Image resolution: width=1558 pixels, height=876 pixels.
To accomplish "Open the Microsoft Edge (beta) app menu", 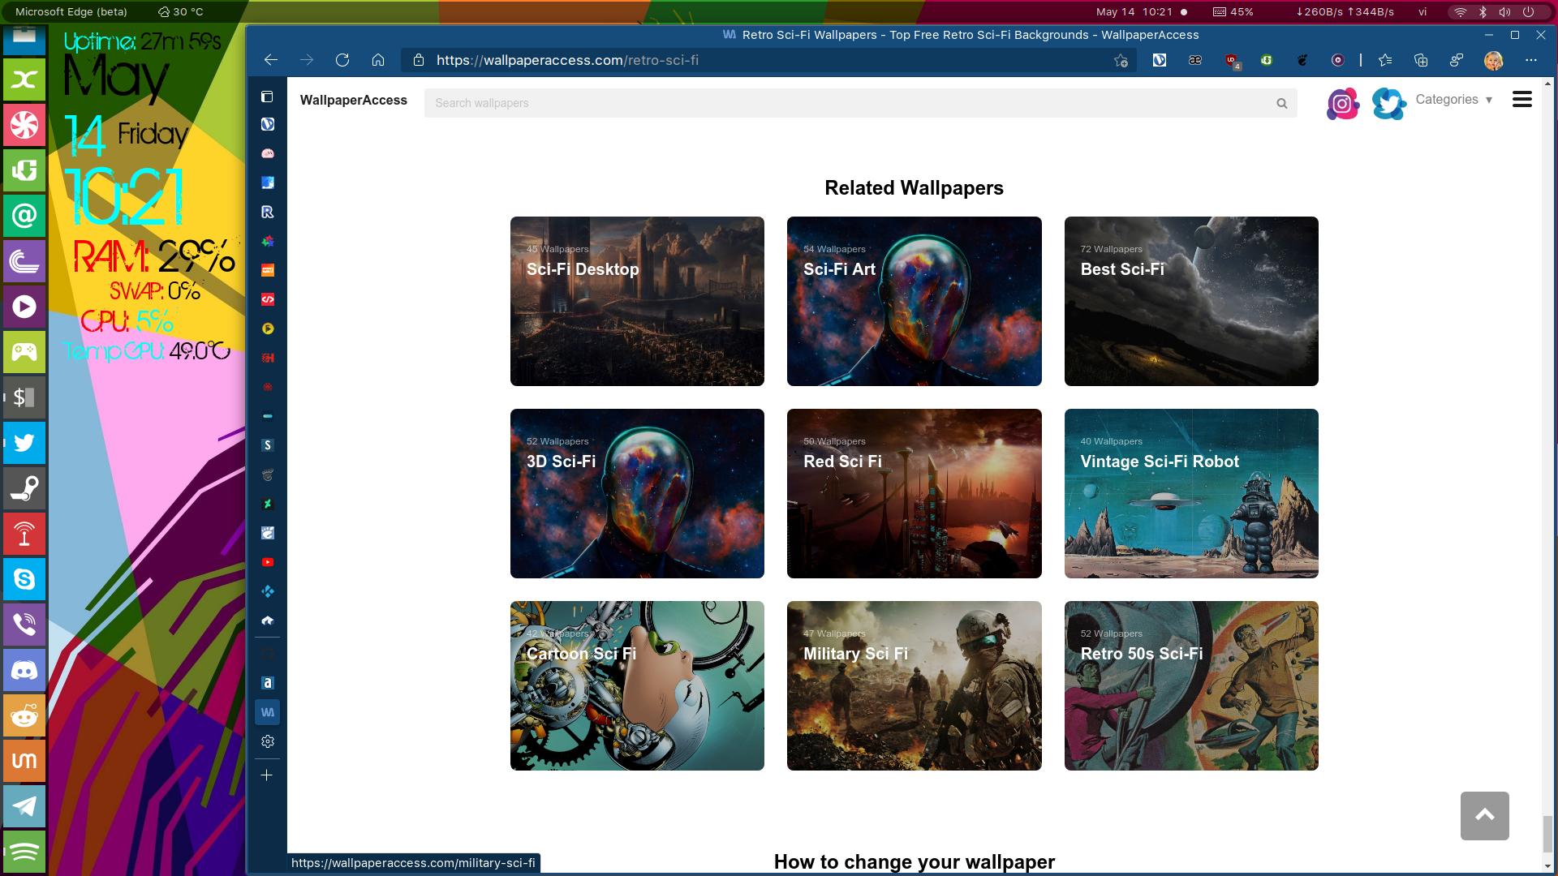I will tap(71, 11).
